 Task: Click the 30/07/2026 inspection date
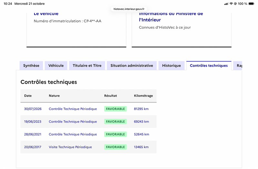(33, 109)
